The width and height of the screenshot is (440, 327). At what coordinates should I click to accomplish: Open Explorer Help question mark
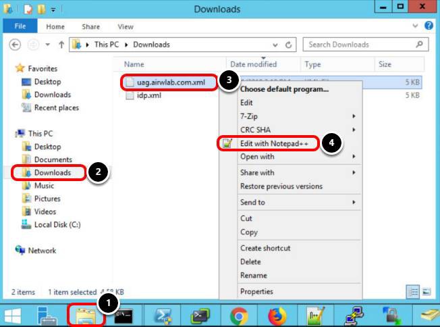429,26
